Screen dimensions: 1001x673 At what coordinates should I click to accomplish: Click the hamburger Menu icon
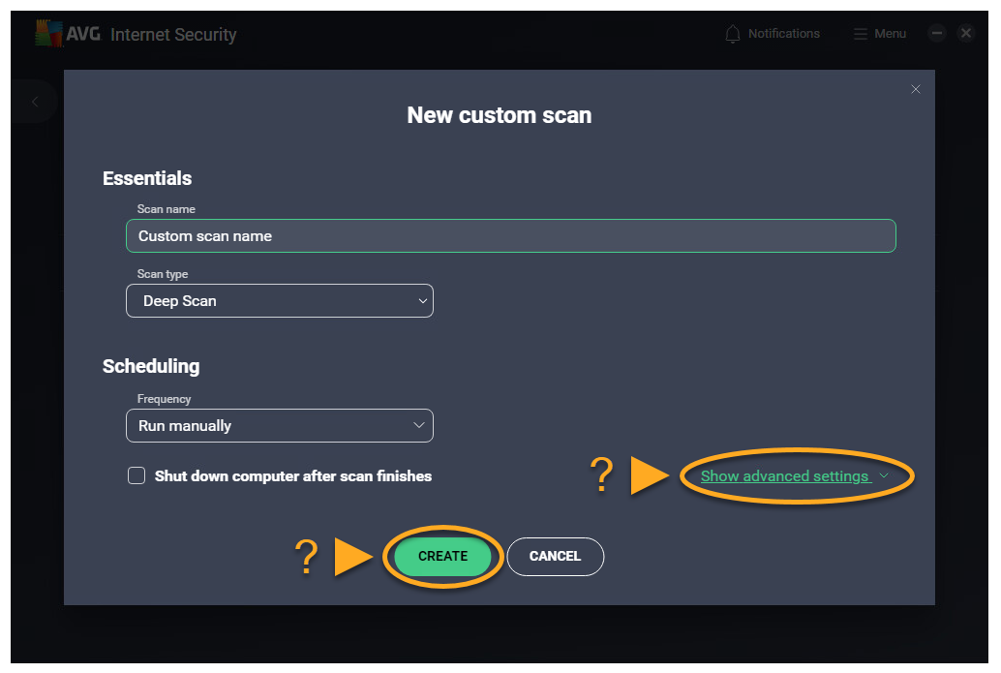861,34
